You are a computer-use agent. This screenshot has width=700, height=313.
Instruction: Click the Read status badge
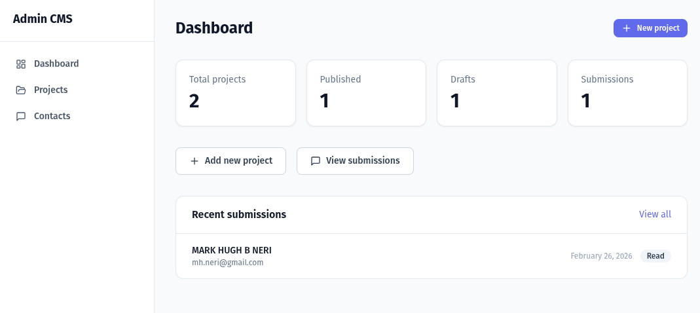tap(655, 256)
